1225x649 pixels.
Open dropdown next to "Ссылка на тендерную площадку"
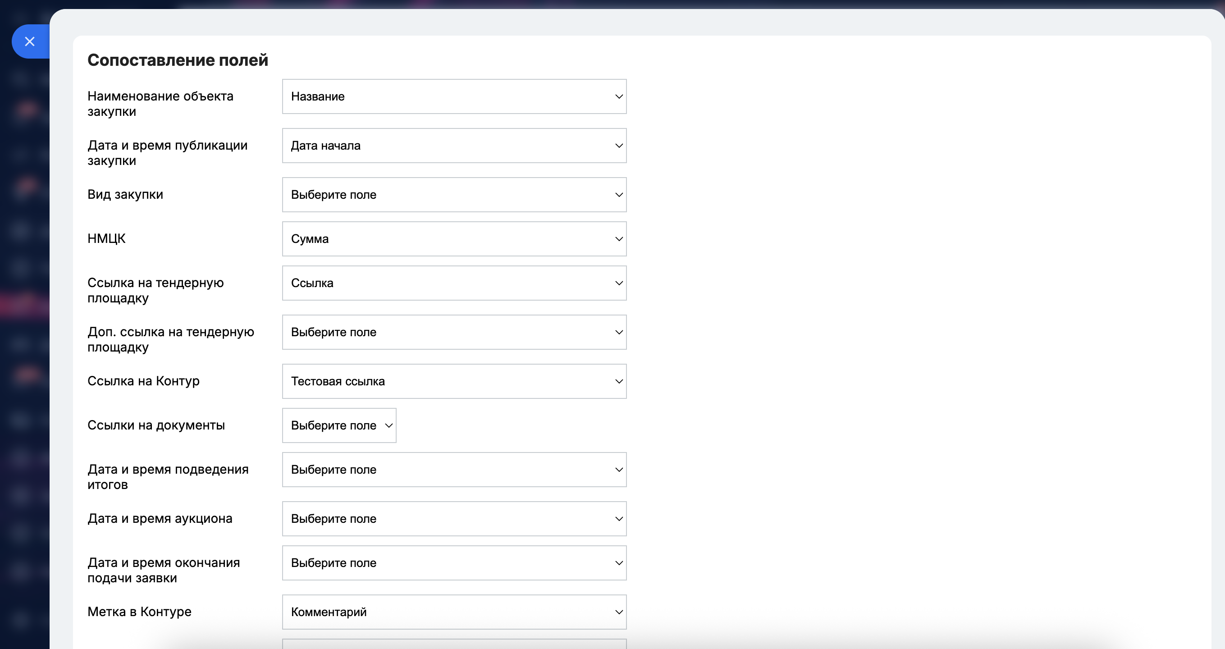point(454,283)
